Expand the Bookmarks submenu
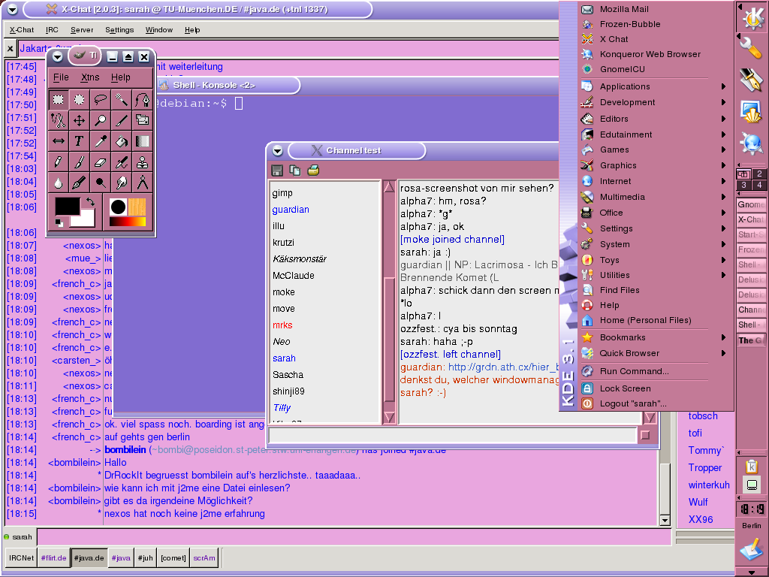Screen dimensions: 769x577 [653, 337]
